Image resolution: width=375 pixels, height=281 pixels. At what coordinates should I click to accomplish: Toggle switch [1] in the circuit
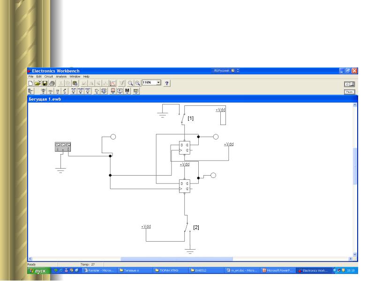183,118
